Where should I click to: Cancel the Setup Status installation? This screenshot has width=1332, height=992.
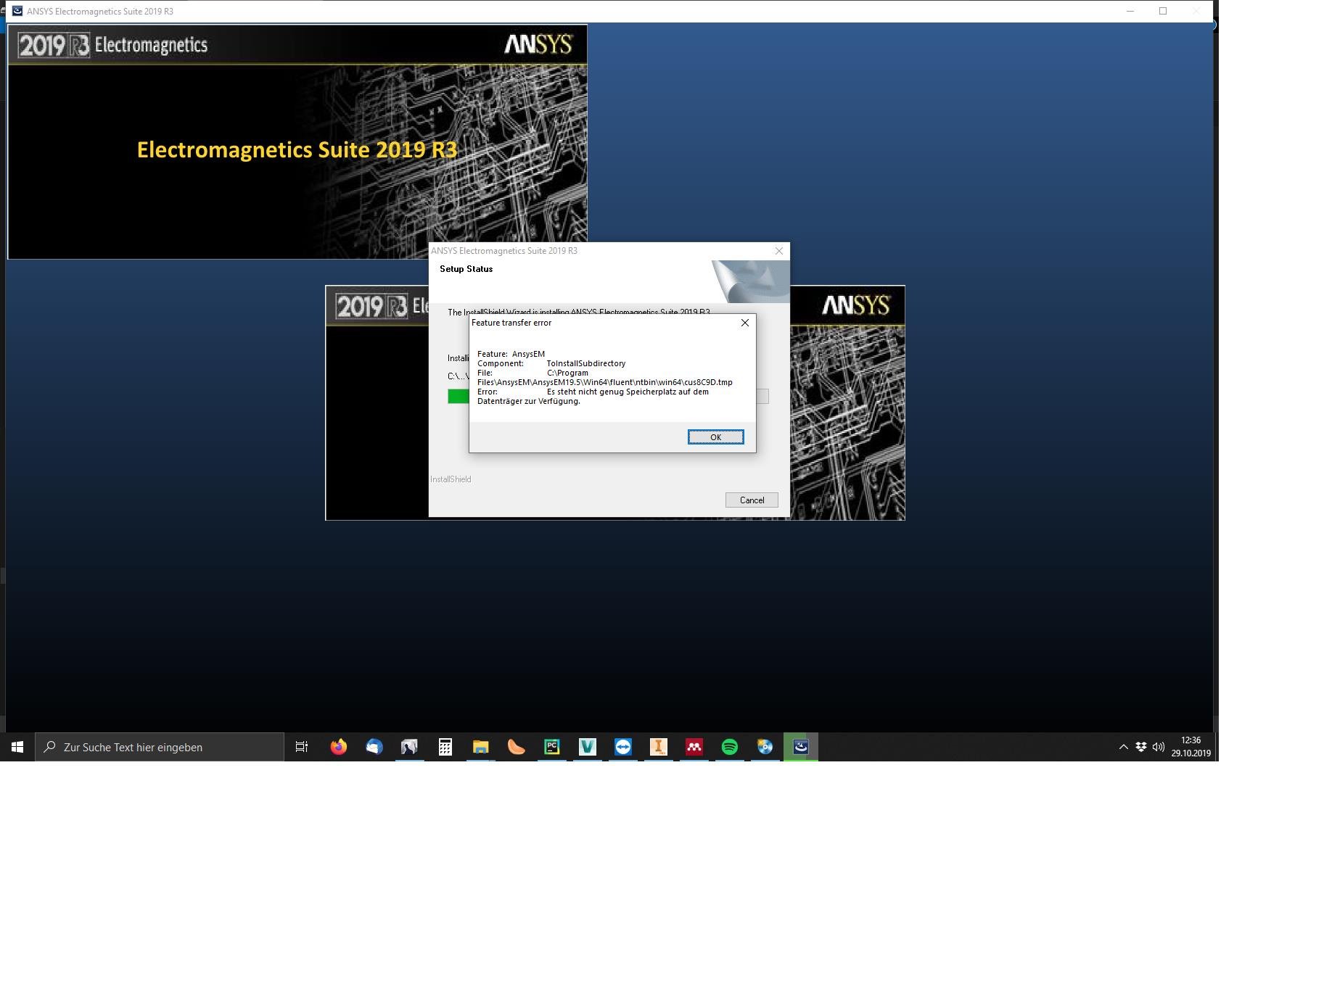click(752, 500)
